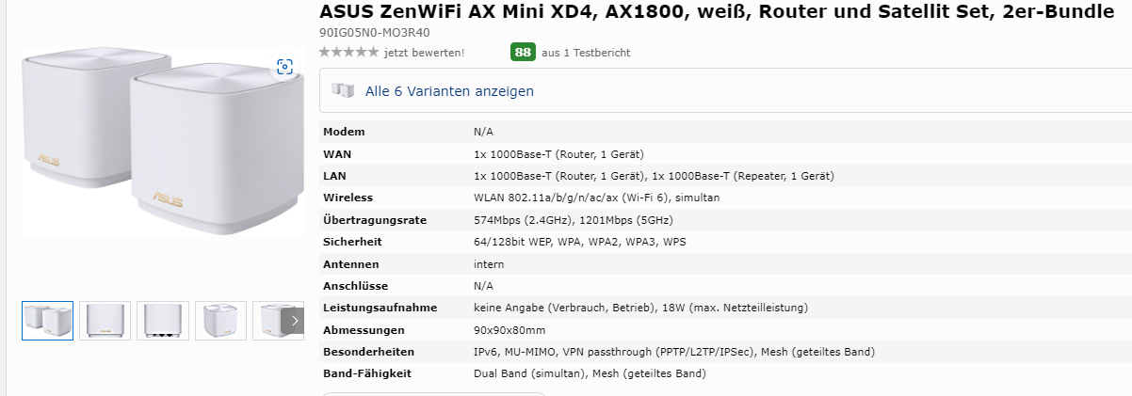Select the third thumbnail showing rear ports
The image size is (1132, 396).
[x=162, y=321]
